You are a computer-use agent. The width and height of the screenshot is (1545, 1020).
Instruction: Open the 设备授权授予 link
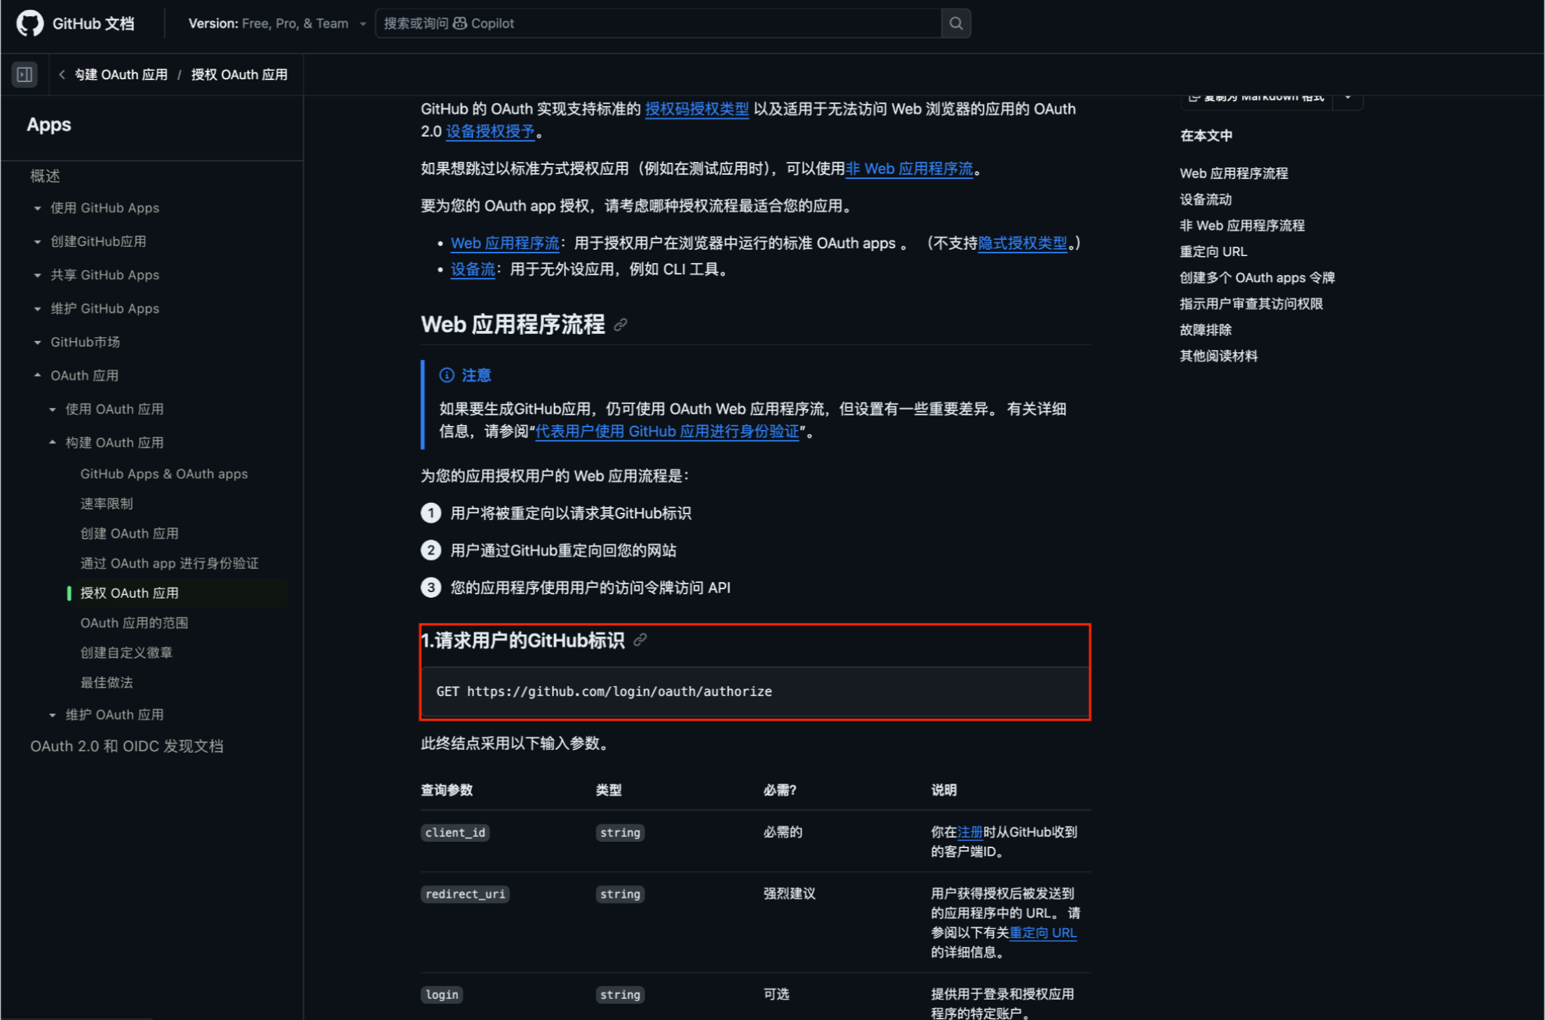pyautogui.click(x=490, y=131)
